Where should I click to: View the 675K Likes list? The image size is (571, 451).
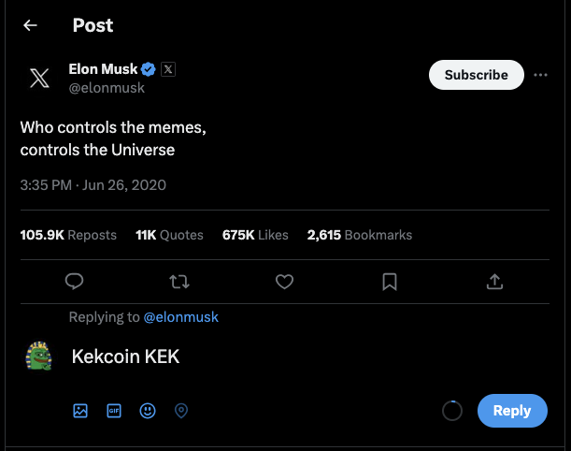coord(255,235)
